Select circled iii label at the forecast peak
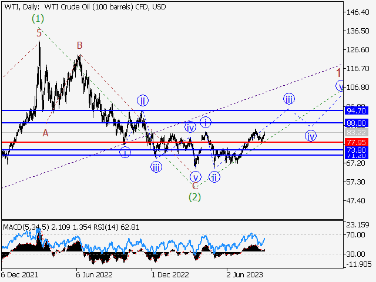The image size is (376, 282). click(x=289, y=99)
